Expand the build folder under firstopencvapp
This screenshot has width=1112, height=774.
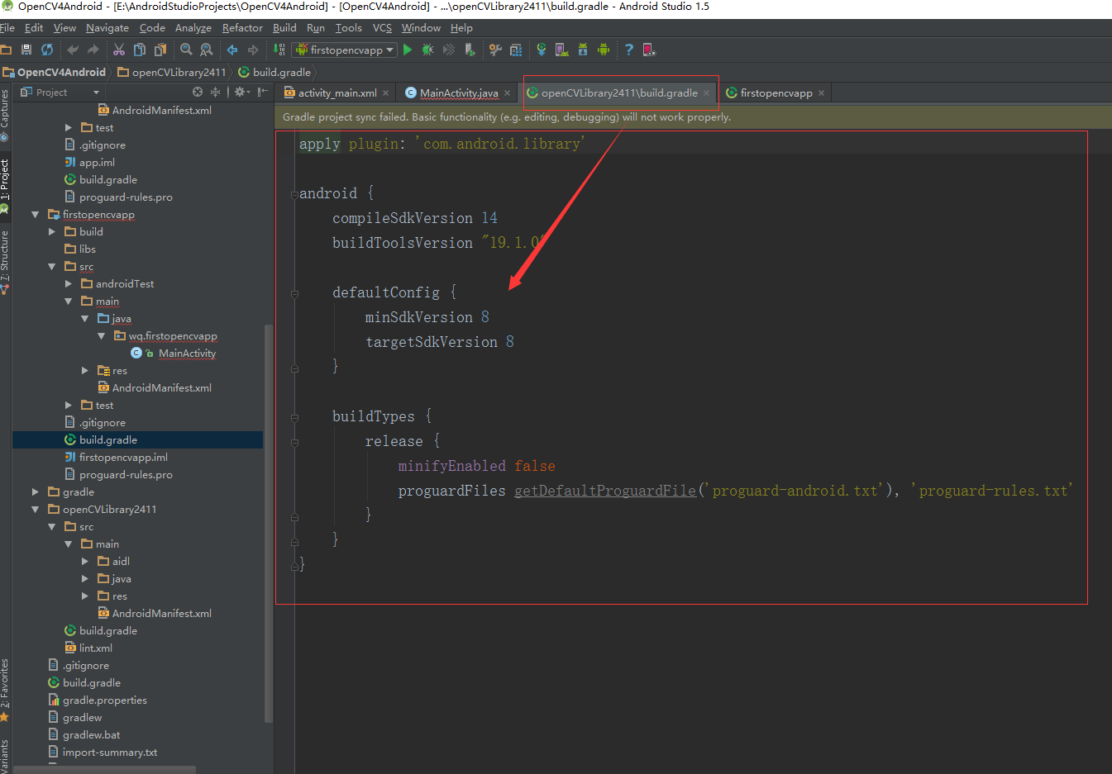(52, 232)
